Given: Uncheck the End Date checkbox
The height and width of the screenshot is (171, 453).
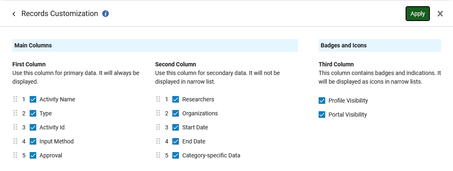Looking at the screenshot, I should pyautogui.click(x=176, y=141).
